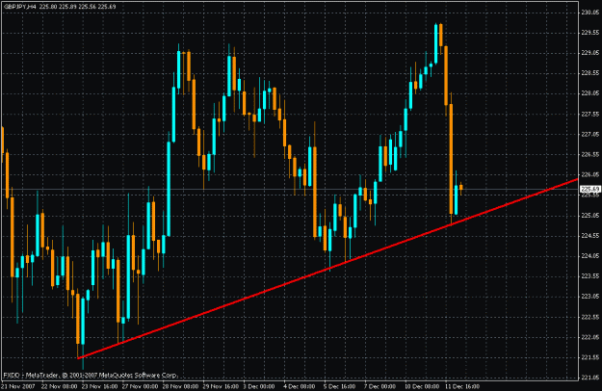The height and width of the screenshot is (391, 602).
Task: Click the 223.05 price axis label
Action: point(590,297)
